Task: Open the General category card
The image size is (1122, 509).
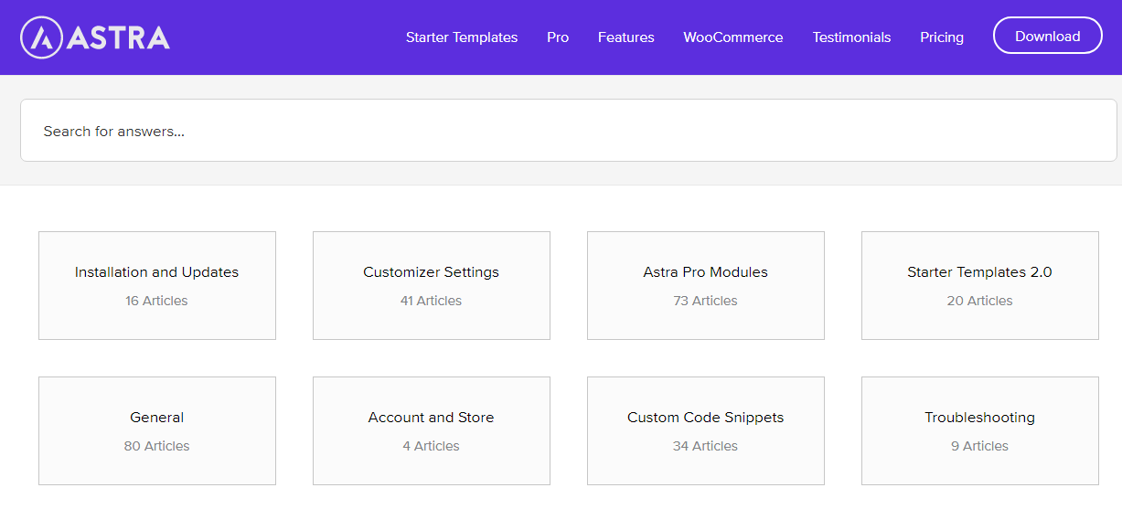Action: point(157,430)
